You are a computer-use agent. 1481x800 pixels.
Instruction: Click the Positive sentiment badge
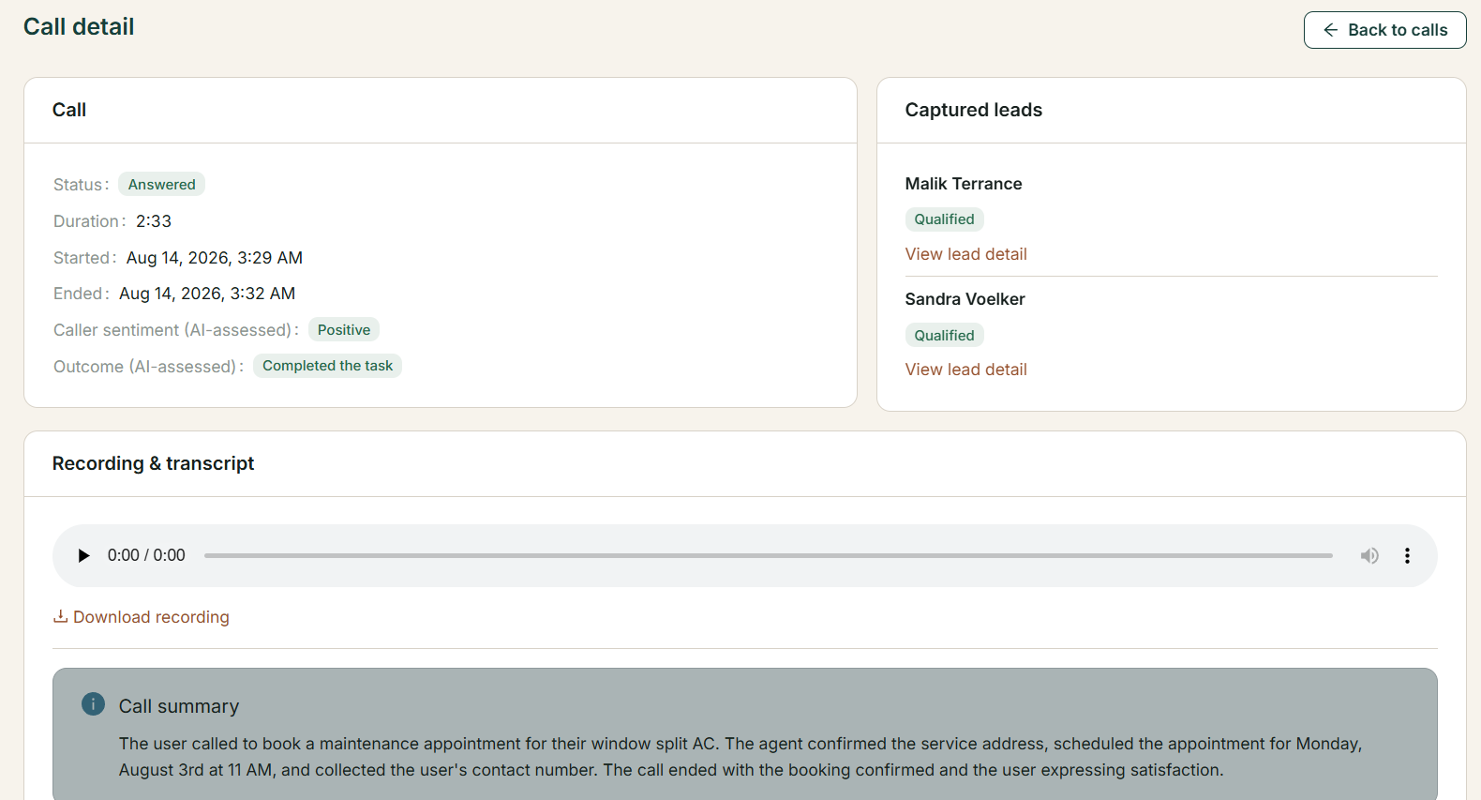(343, 330)
